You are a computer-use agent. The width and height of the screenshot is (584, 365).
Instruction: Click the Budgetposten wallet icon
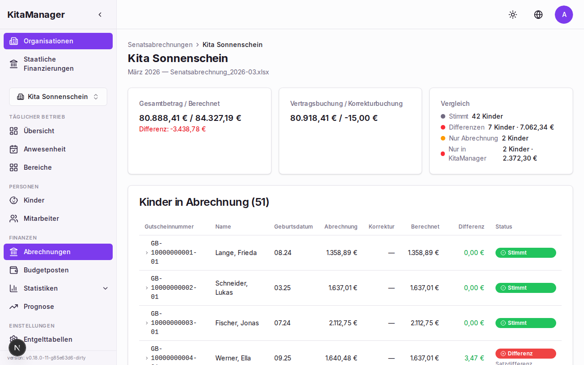coord(14,270)
